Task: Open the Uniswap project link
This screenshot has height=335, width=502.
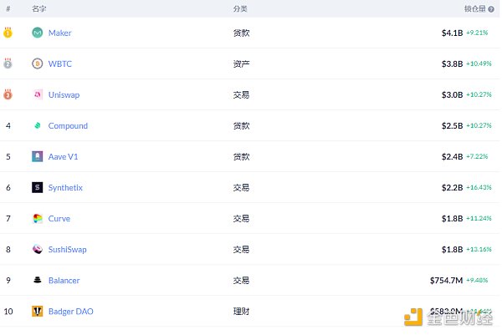Action: [x=64, y=94]
